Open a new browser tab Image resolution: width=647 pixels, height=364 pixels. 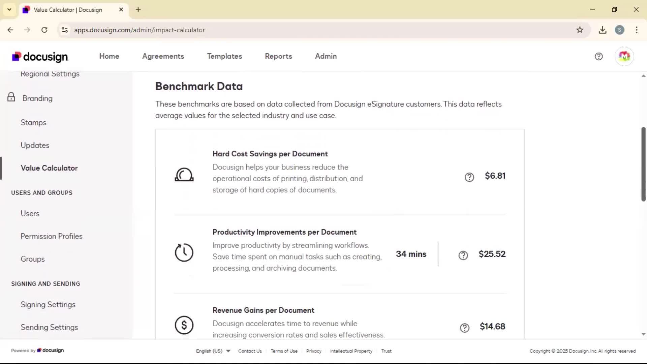138,9
